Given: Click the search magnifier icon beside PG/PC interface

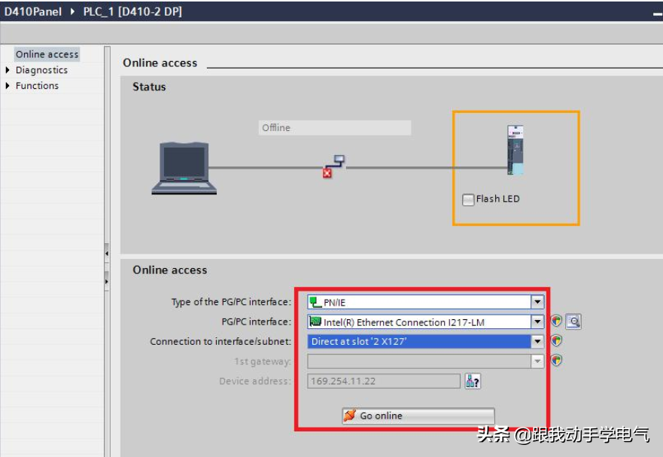Looking at the screenshot, I should pos(573,321).
